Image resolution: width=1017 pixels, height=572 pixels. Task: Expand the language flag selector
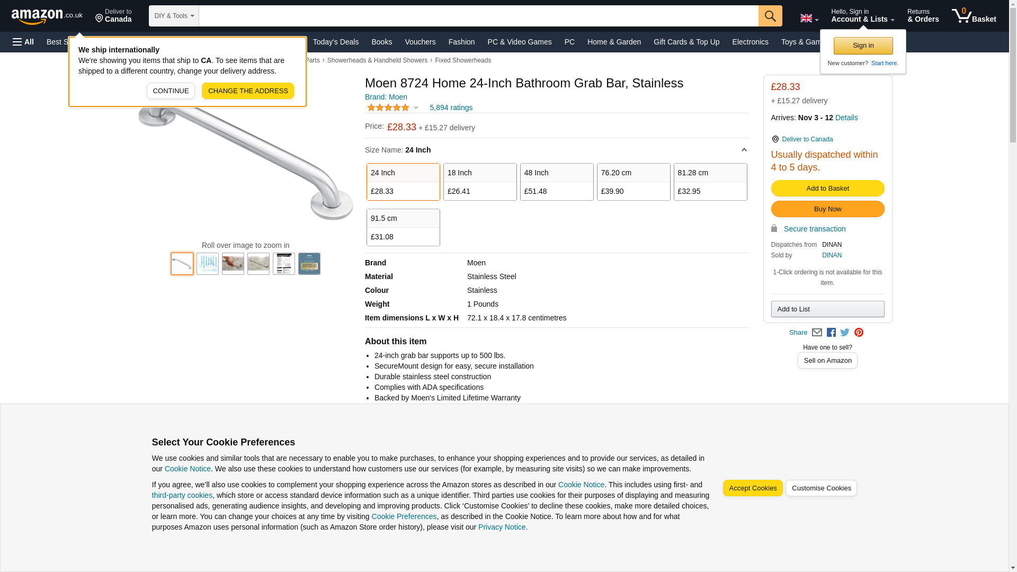point(809,19)
